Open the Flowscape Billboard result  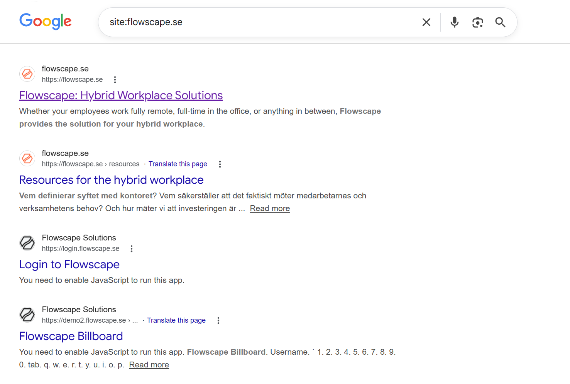(x=71, y=336)
